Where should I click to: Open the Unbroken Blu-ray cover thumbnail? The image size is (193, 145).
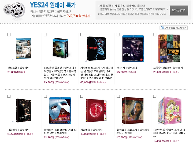[x=23, y=49]
